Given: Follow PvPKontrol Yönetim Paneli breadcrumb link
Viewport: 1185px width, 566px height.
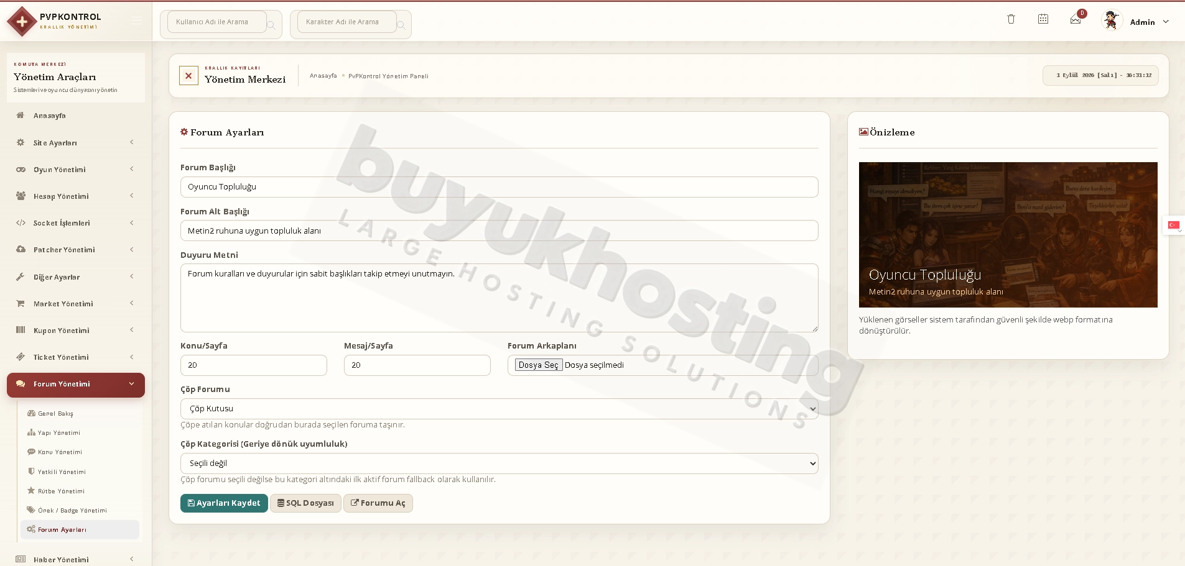Looking at the screenshot, I should pos(388,76).
